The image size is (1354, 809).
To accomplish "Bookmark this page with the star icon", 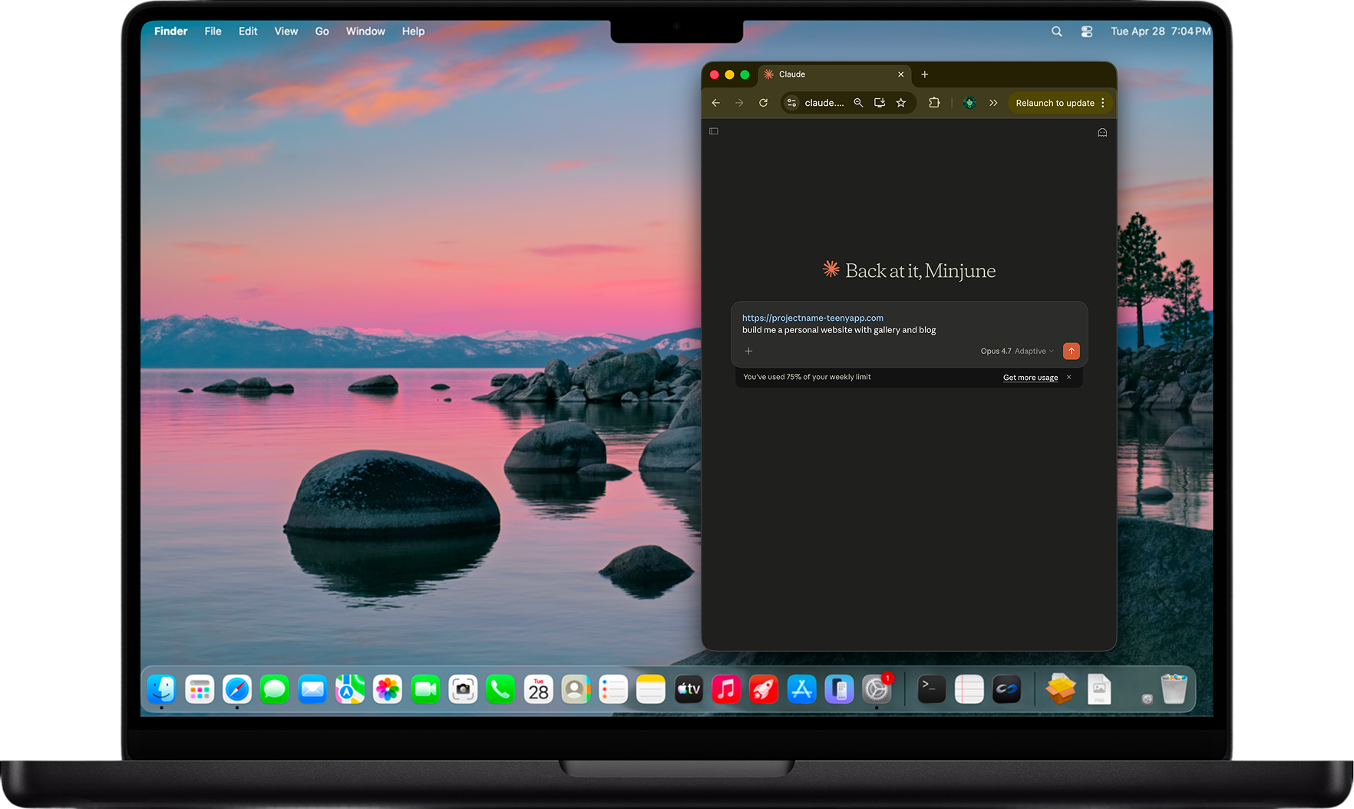I will click(901, 103).
